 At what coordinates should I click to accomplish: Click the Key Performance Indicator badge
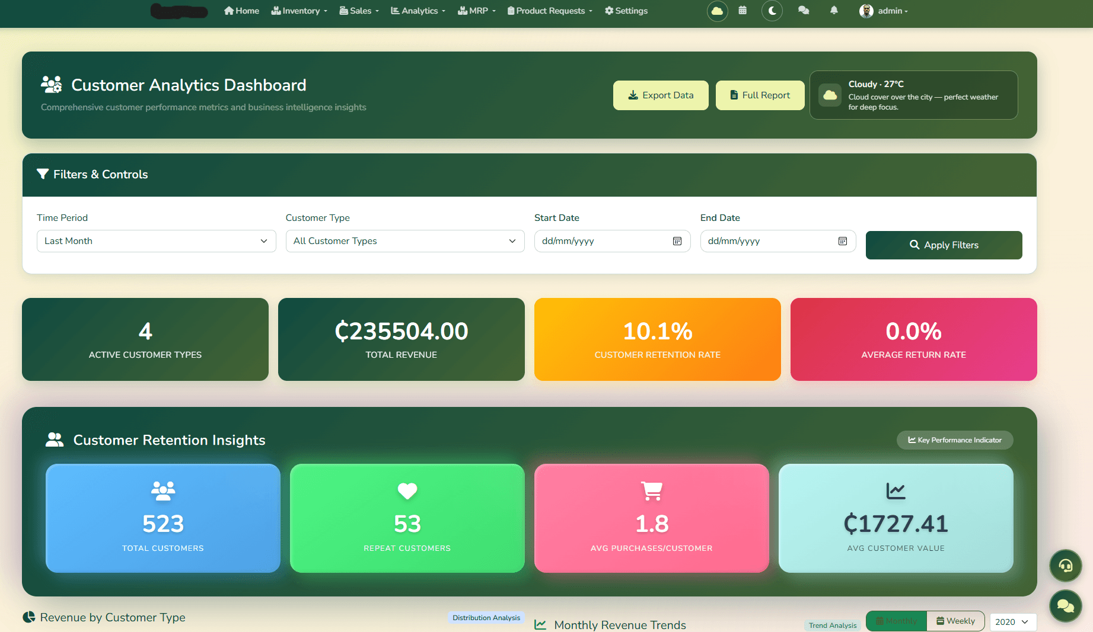click(x=955, y=440)
